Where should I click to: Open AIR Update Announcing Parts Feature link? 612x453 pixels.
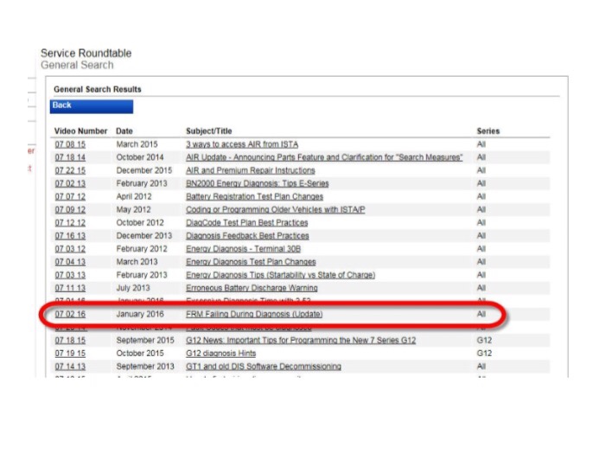click(x=323, y=157)
